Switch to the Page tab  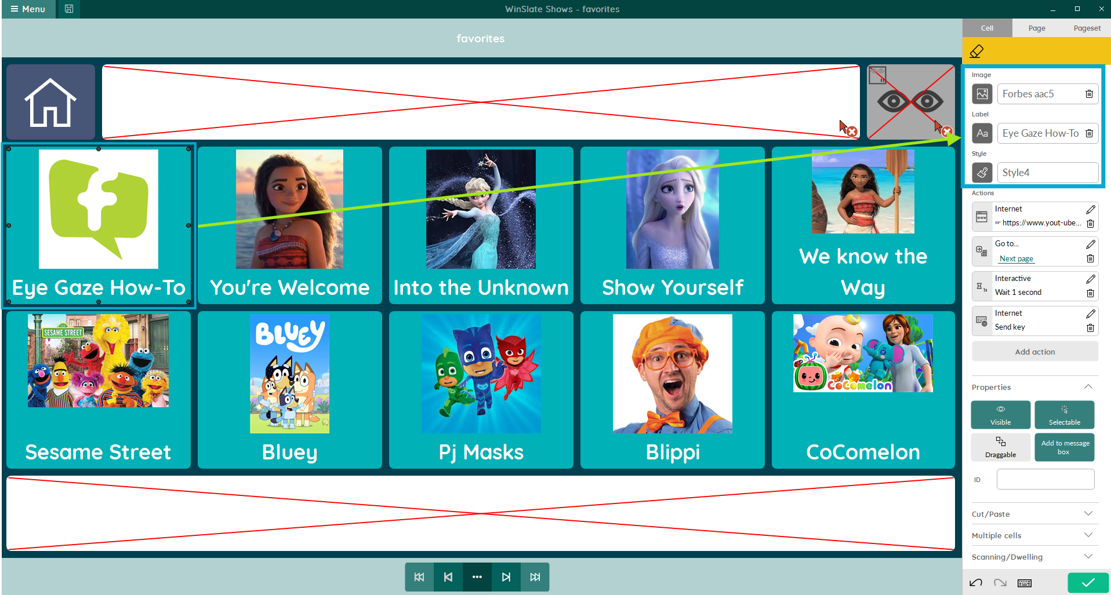point(1037,28)
